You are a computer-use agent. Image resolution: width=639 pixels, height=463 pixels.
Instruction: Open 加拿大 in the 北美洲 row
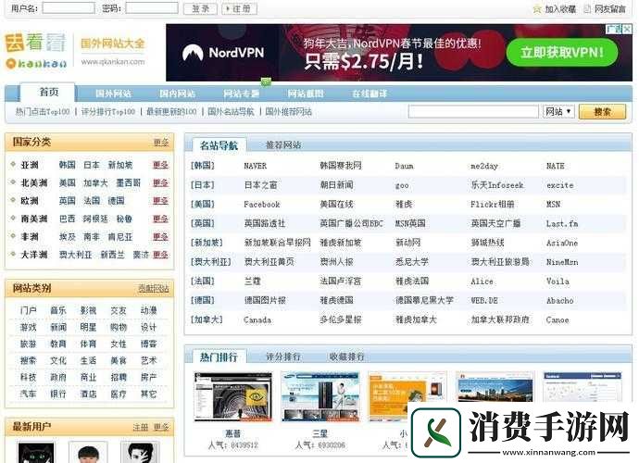95,182
